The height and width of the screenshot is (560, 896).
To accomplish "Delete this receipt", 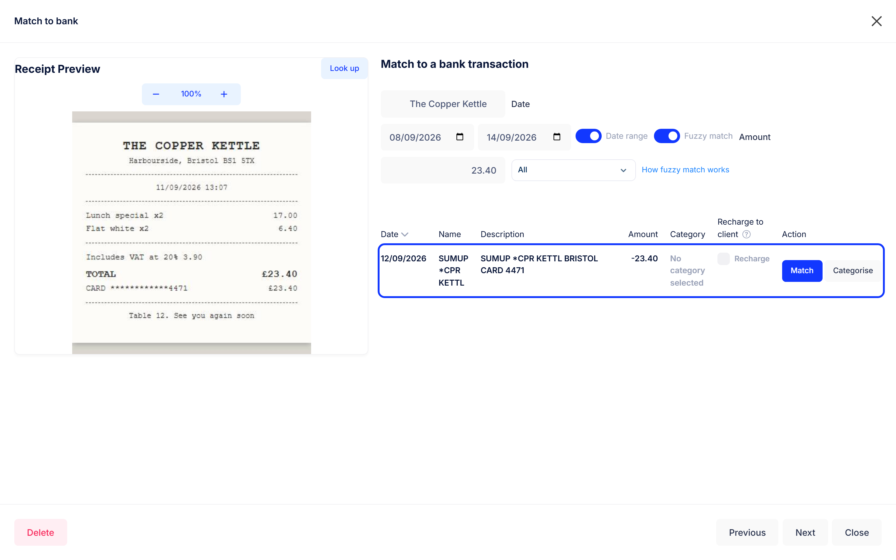I will (x=41, y=532).
